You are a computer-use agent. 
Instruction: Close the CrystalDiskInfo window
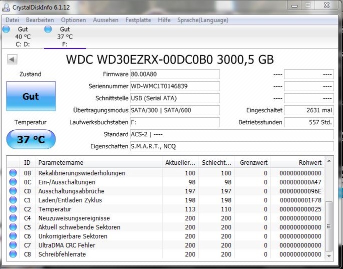pos(326,6)
